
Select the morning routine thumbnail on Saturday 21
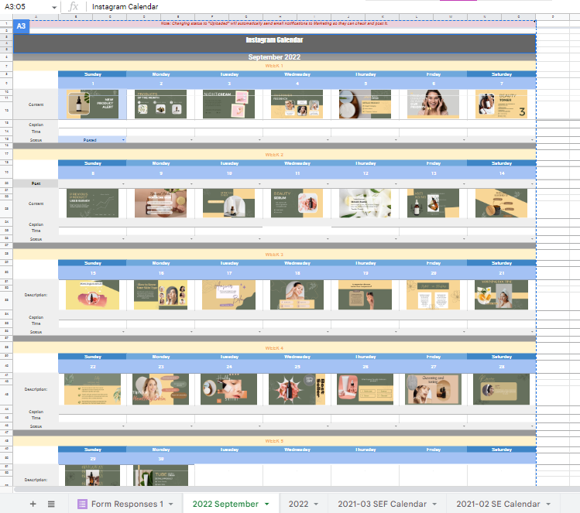click(x=501, y=295)
